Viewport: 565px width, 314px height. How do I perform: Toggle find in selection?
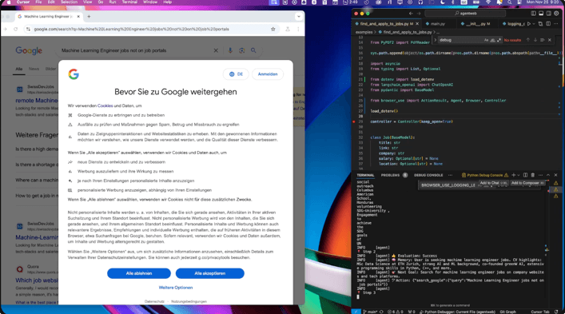point(542,40)
